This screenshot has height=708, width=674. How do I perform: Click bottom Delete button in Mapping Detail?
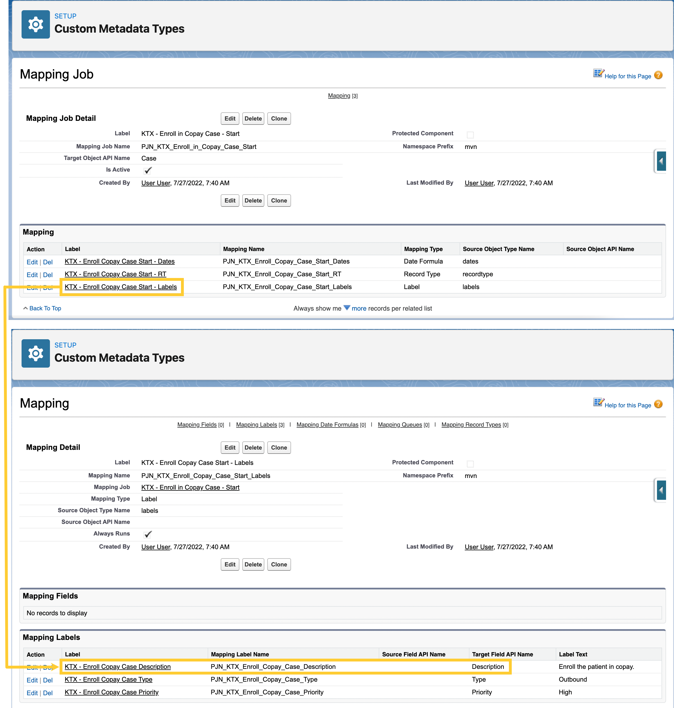[253, 564]
